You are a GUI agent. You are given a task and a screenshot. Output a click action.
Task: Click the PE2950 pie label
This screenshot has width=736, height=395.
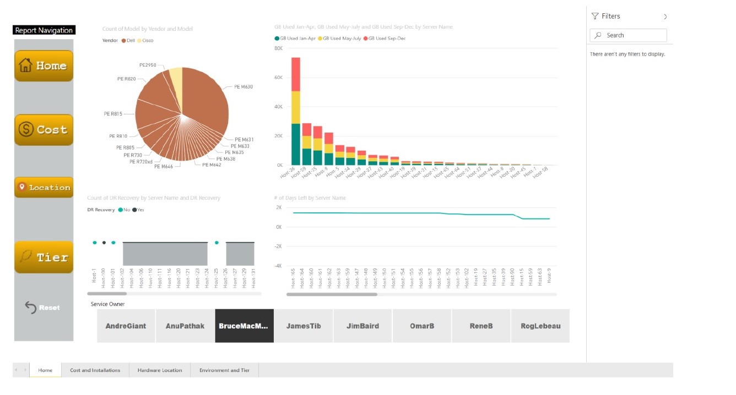148,65
